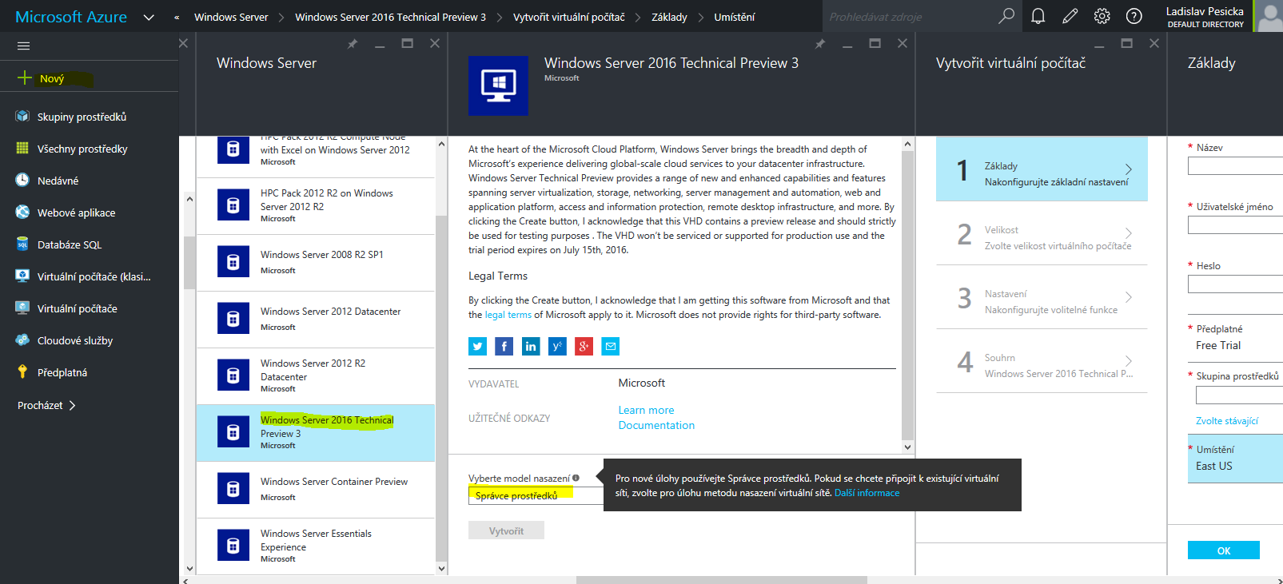Click the search magnifier icon
Viewport: 1283px width, 584px height.
(x=1006, y=16)
